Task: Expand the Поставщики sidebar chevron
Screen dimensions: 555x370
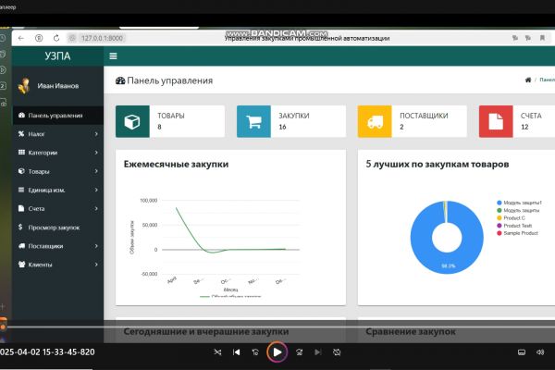Action: [96, 246]
